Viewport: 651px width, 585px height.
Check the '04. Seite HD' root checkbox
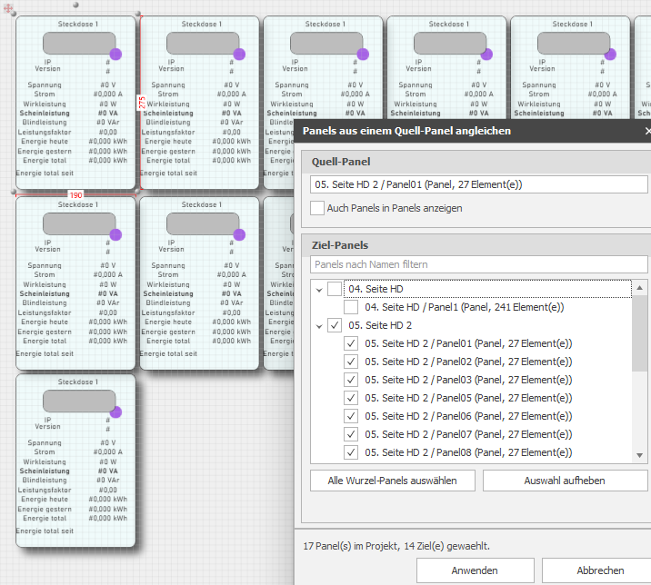335,289
